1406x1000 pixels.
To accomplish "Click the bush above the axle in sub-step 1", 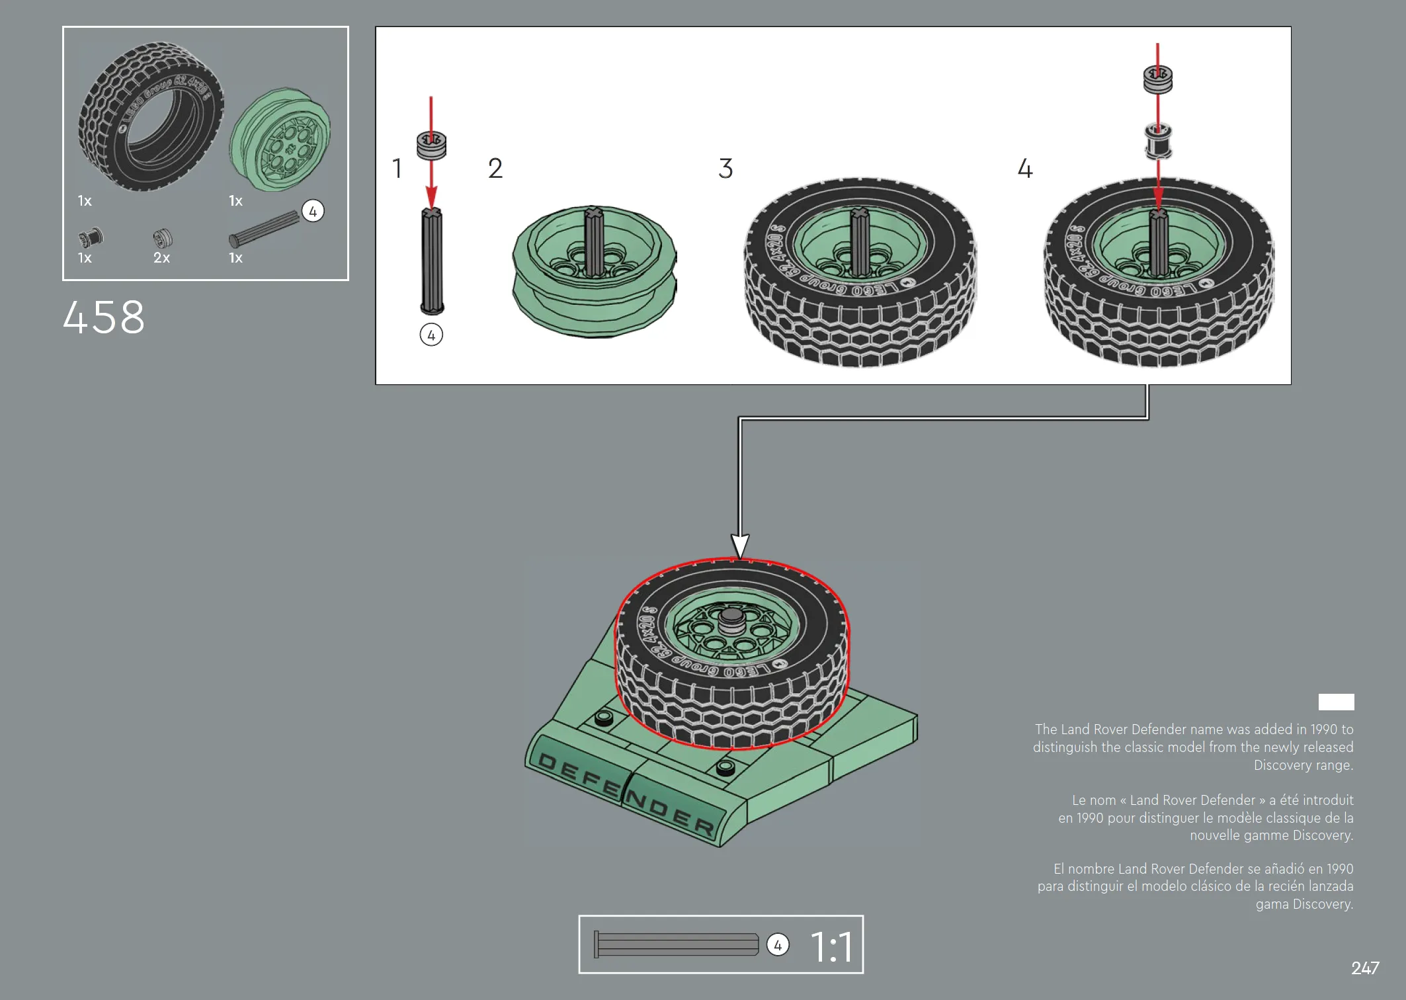I will point(431,145).
